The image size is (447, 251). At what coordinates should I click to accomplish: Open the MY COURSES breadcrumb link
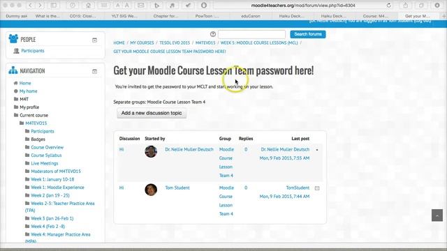tap(142, 43)
